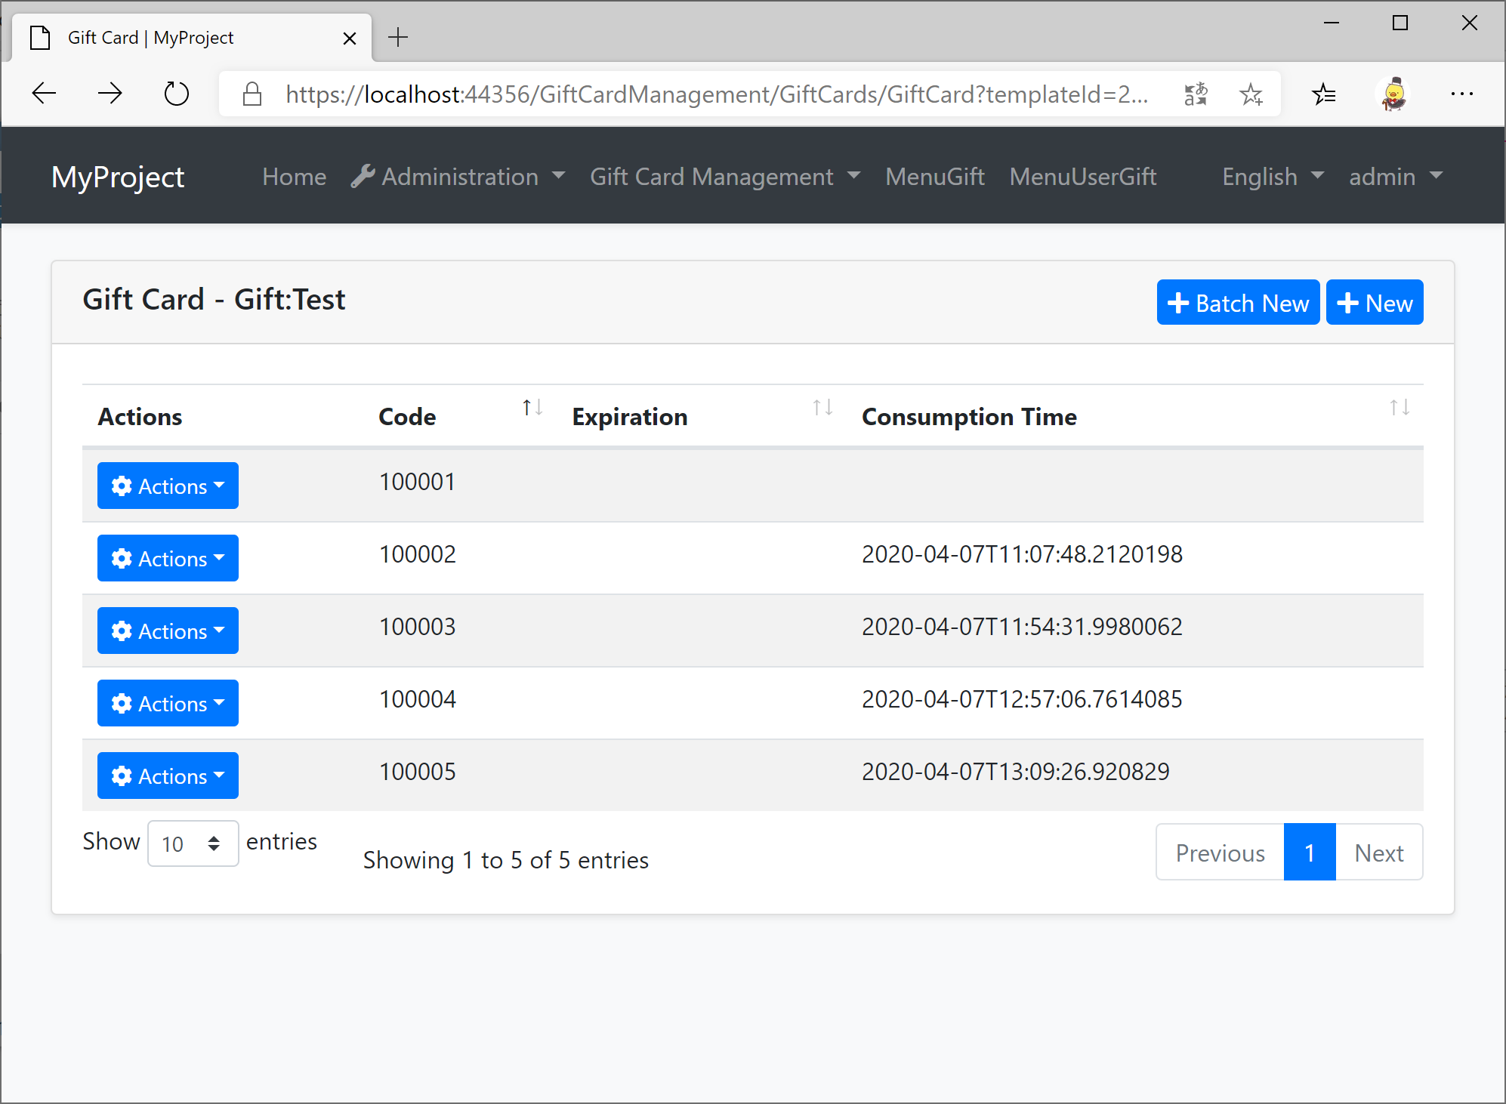1506x1104 pixels.
Task: Go to the Next page of entries
Action: click(1379, 853)
